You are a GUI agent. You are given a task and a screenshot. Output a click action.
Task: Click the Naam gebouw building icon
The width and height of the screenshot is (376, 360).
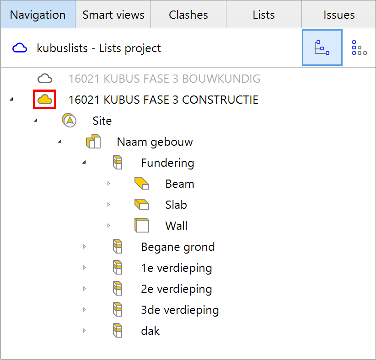(93, 141)
